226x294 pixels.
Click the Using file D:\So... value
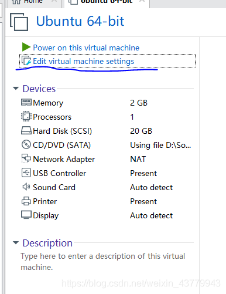coord(160,145)
